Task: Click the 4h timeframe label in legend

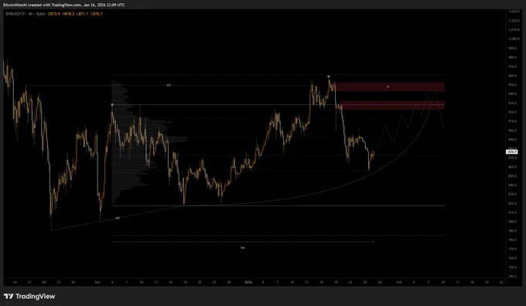Action: coord(30,14)
